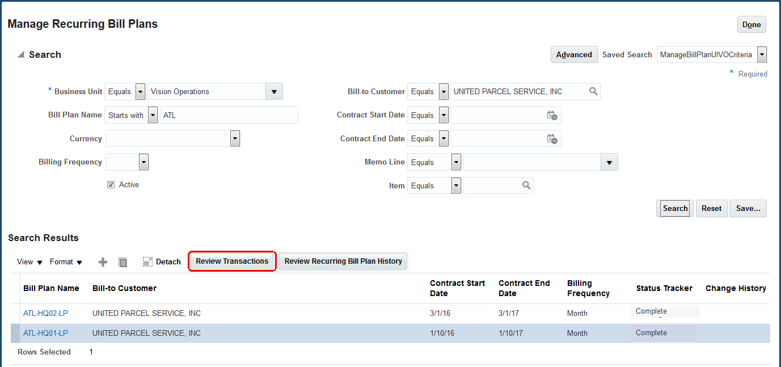781x367 pixels.
Task: Collapse the Search section triangle
Action: (20, 55)
